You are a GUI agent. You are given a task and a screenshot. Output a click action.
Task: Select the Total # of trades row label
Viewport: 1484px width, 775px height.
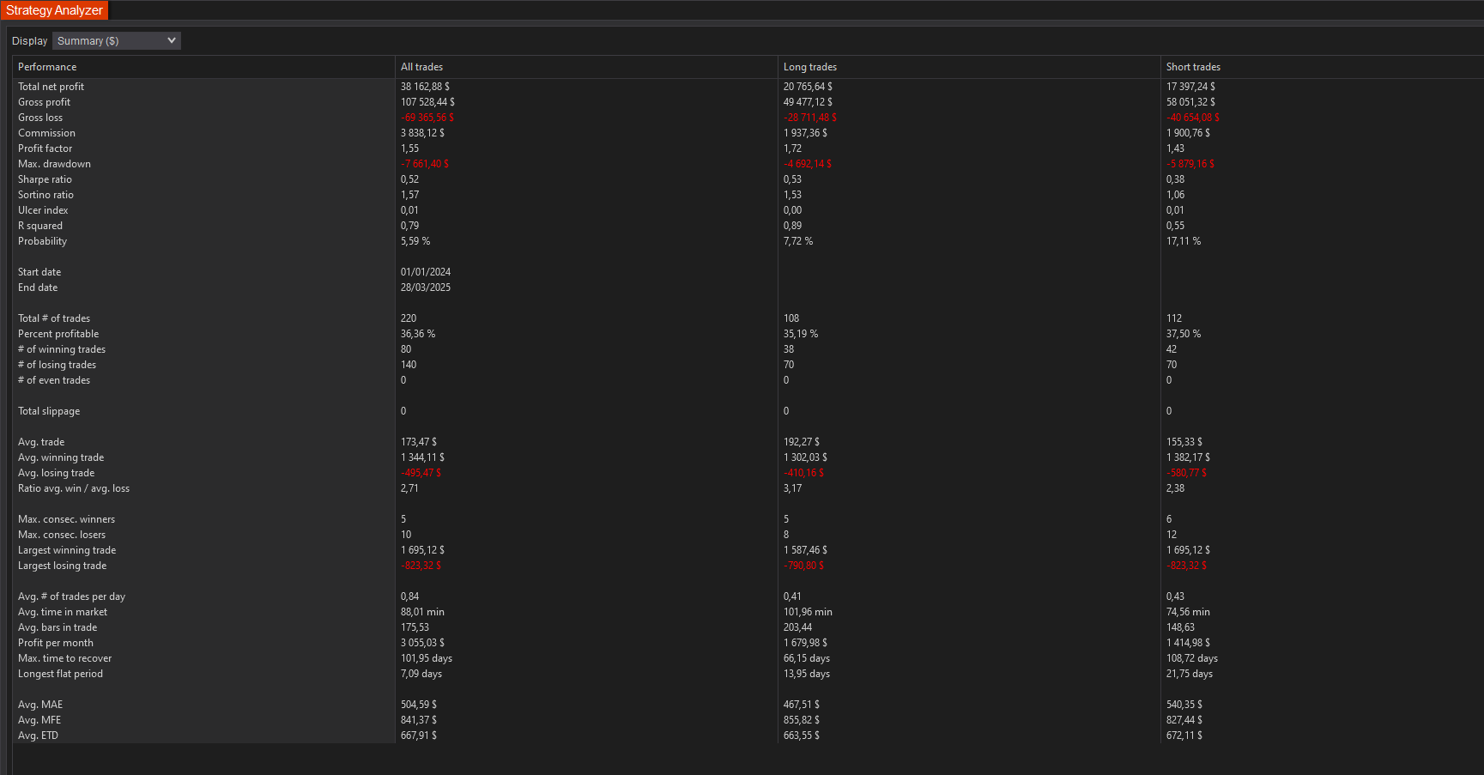(x=54, y=318)
